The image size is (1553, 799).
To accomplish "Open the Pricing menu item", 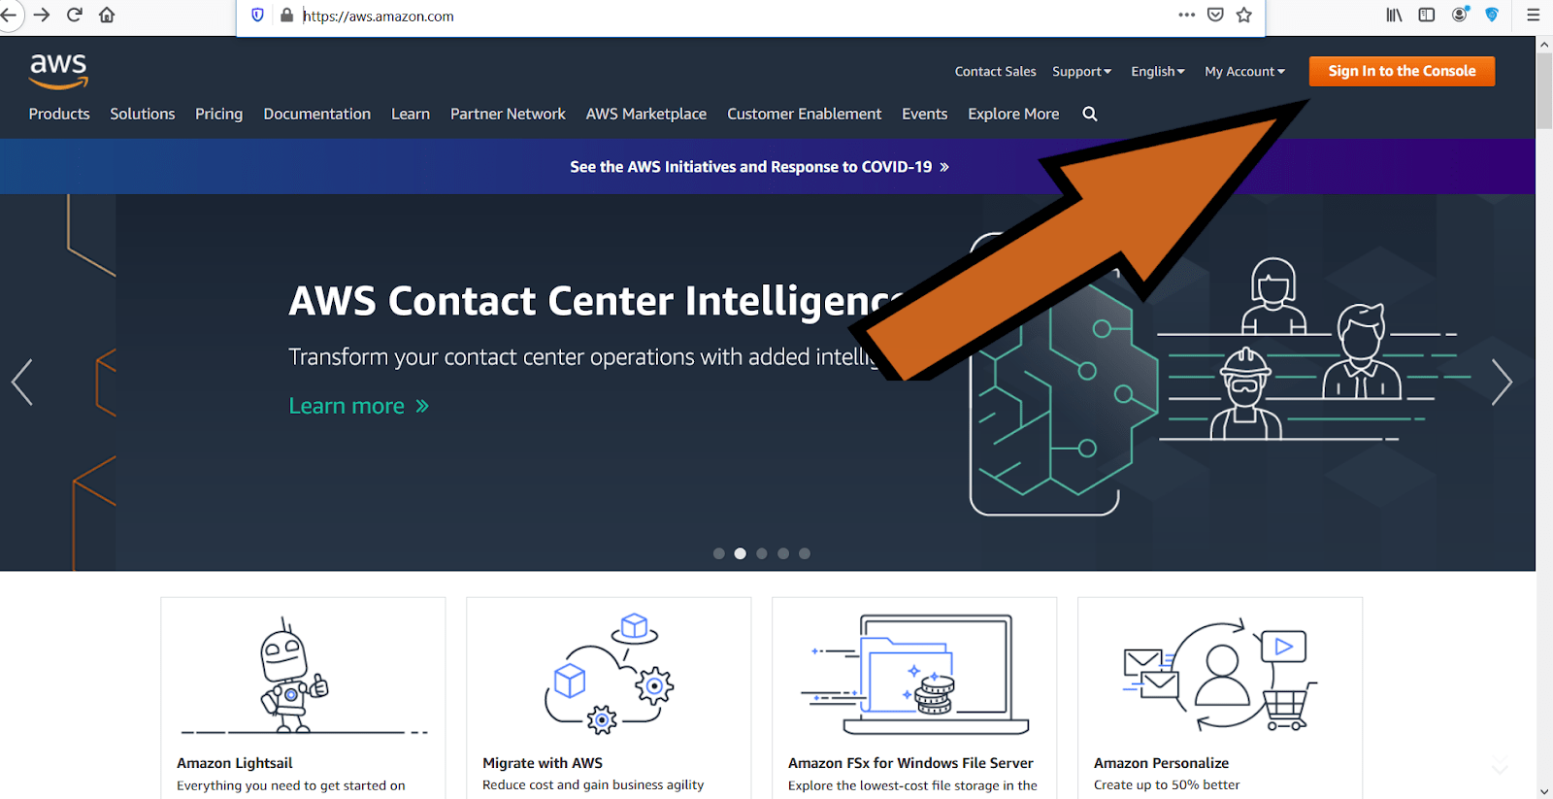I will 219,114.
